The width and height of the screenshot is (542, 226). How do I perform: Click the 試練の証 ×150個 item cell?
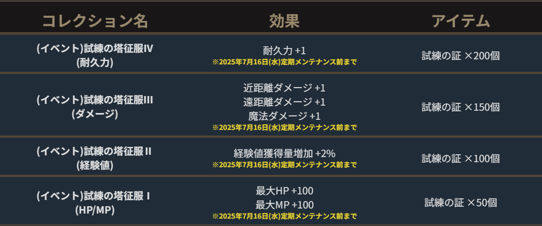460,107
